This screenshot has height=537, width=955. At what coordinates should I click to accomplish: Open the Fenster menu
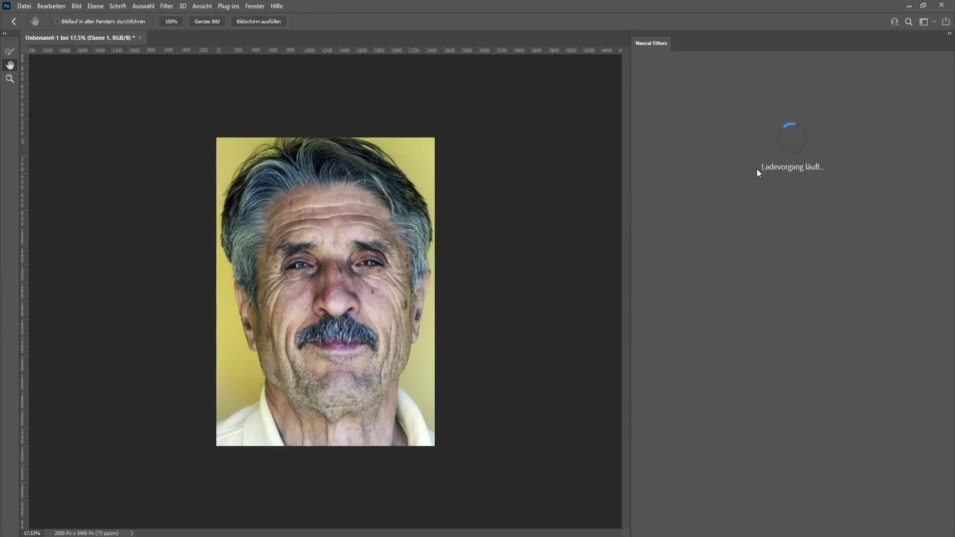(255, 6)
